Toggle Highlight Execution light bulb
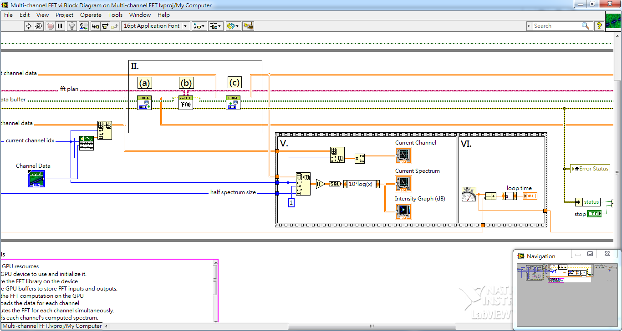The image size is (622, 331). 72,26
